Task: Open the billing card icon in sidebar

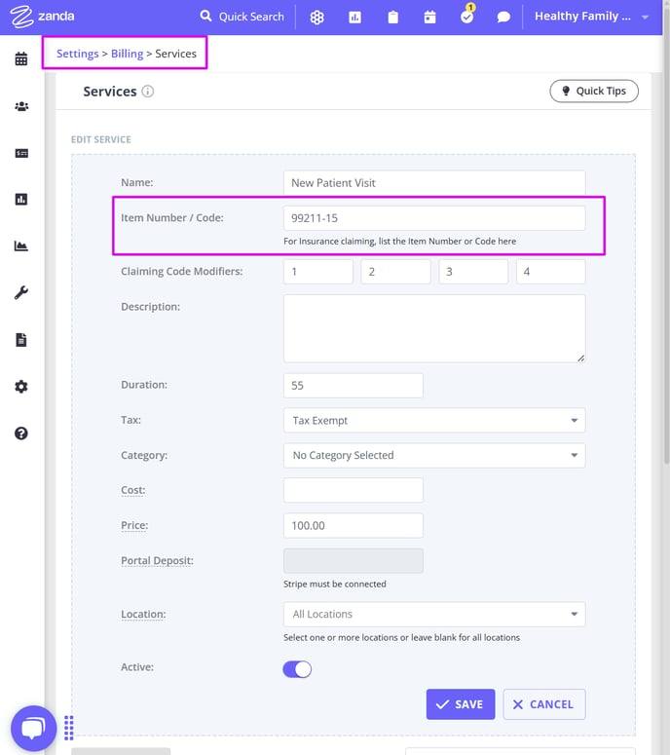Action: pyautogui.click(x=21, y=153)
